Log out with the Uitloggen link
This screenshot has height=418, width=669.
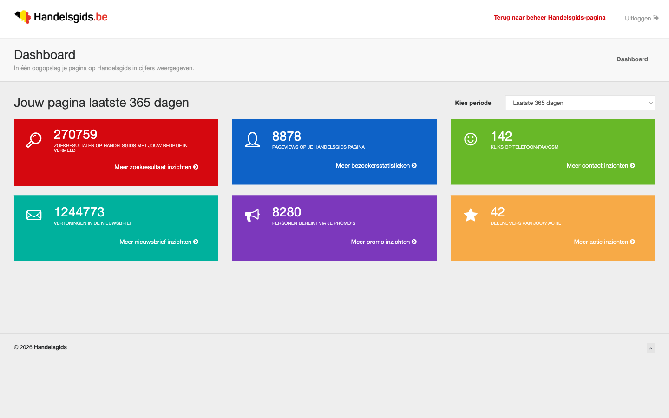642,18
